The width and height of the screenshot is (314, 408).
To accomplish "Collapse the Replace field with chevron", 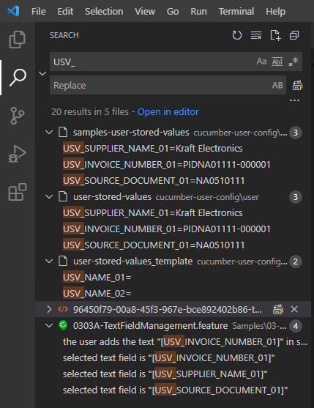I will (42, 74).
